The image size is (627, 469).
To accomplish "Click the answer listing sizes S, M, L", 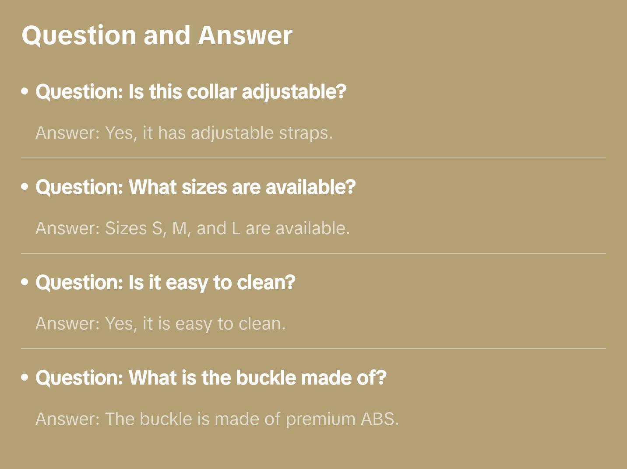I will click(x=193, y=228).
